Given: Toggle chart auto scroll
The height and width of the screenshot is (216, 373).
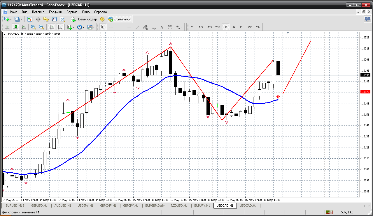Looking at the screenshot, I should coord(52,27).
